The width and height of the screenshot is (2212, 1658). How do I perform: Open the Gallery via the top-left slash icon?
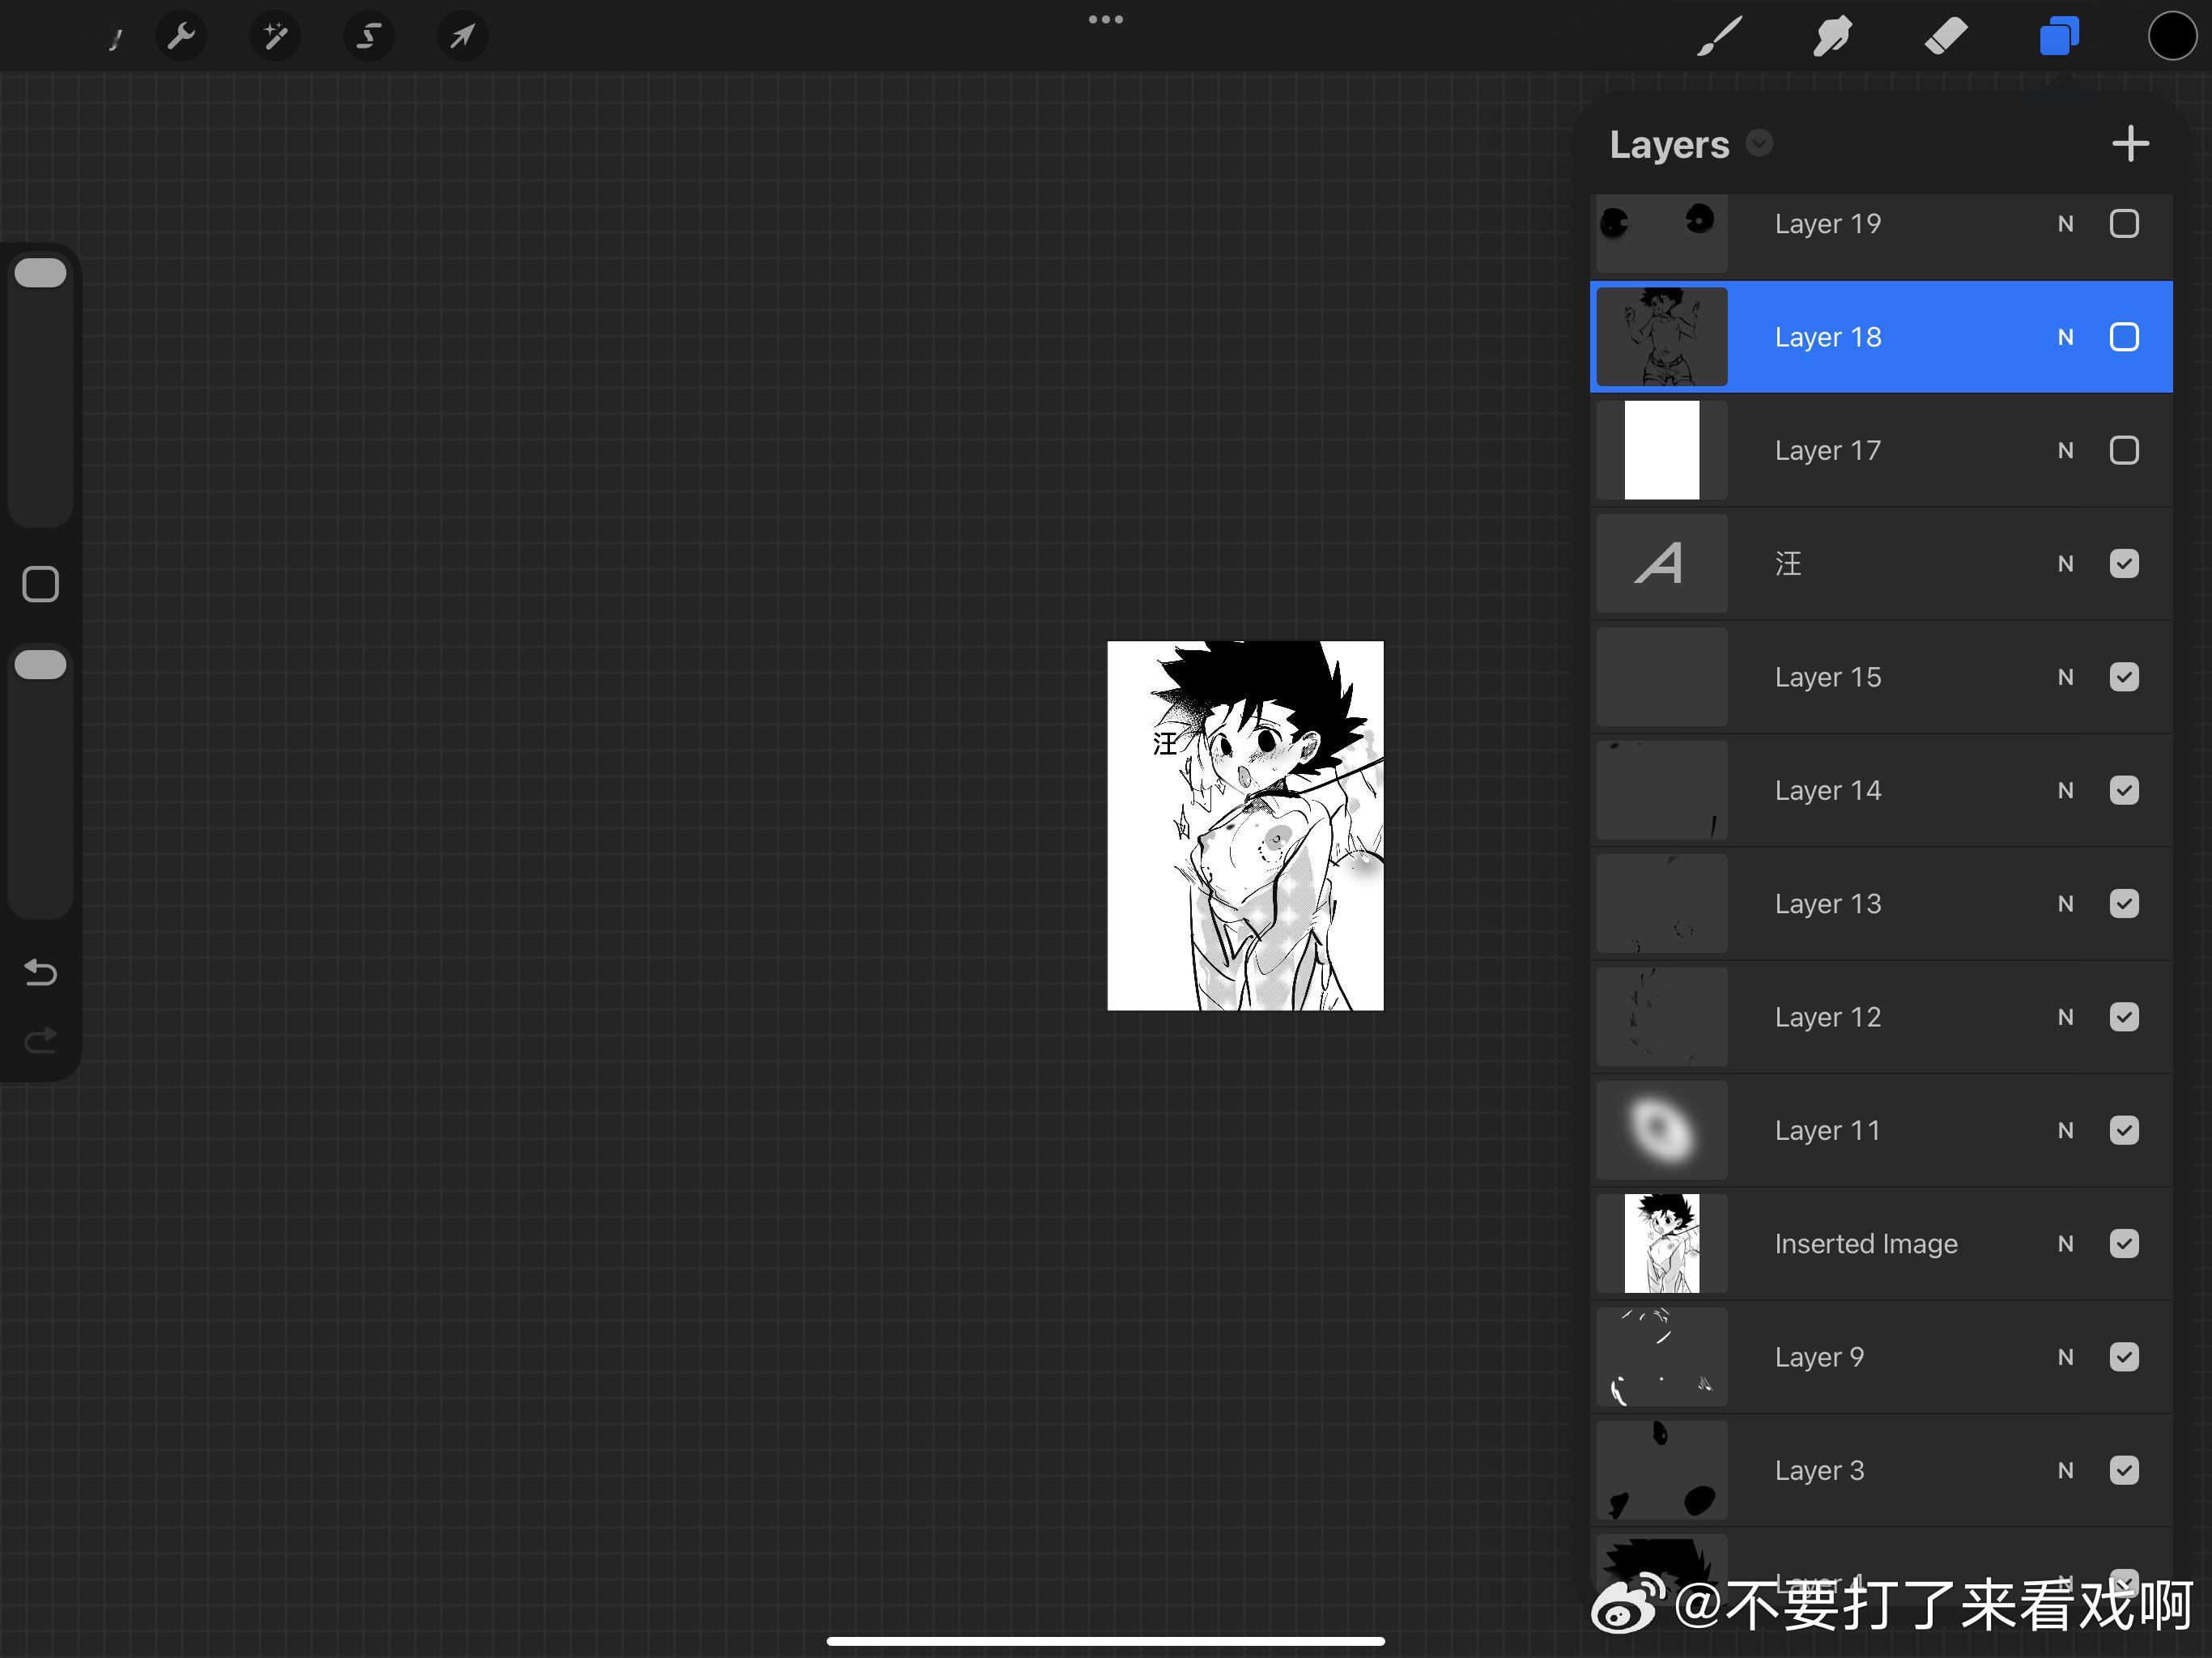[x=116, y=39]
